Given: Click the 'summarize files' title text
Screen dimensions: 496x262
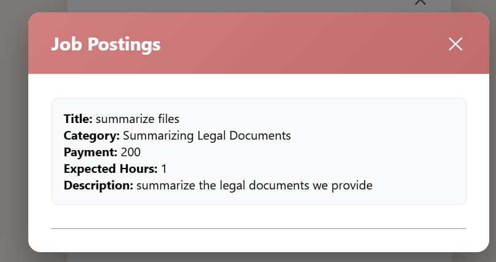Looking at the screenshot, I should 138,119.
